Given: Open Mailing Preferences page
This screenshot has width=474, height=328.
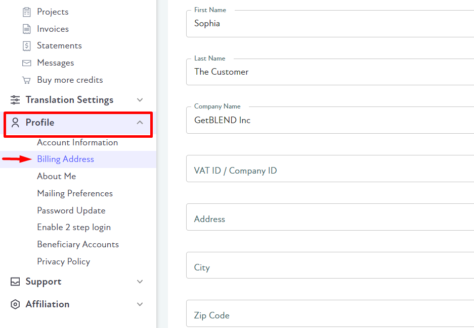Looking at the screenshot, I should tap(75, 193).
